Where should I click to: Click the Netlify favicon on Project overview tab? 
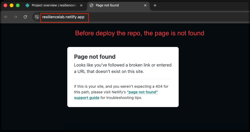click(27, 5)
